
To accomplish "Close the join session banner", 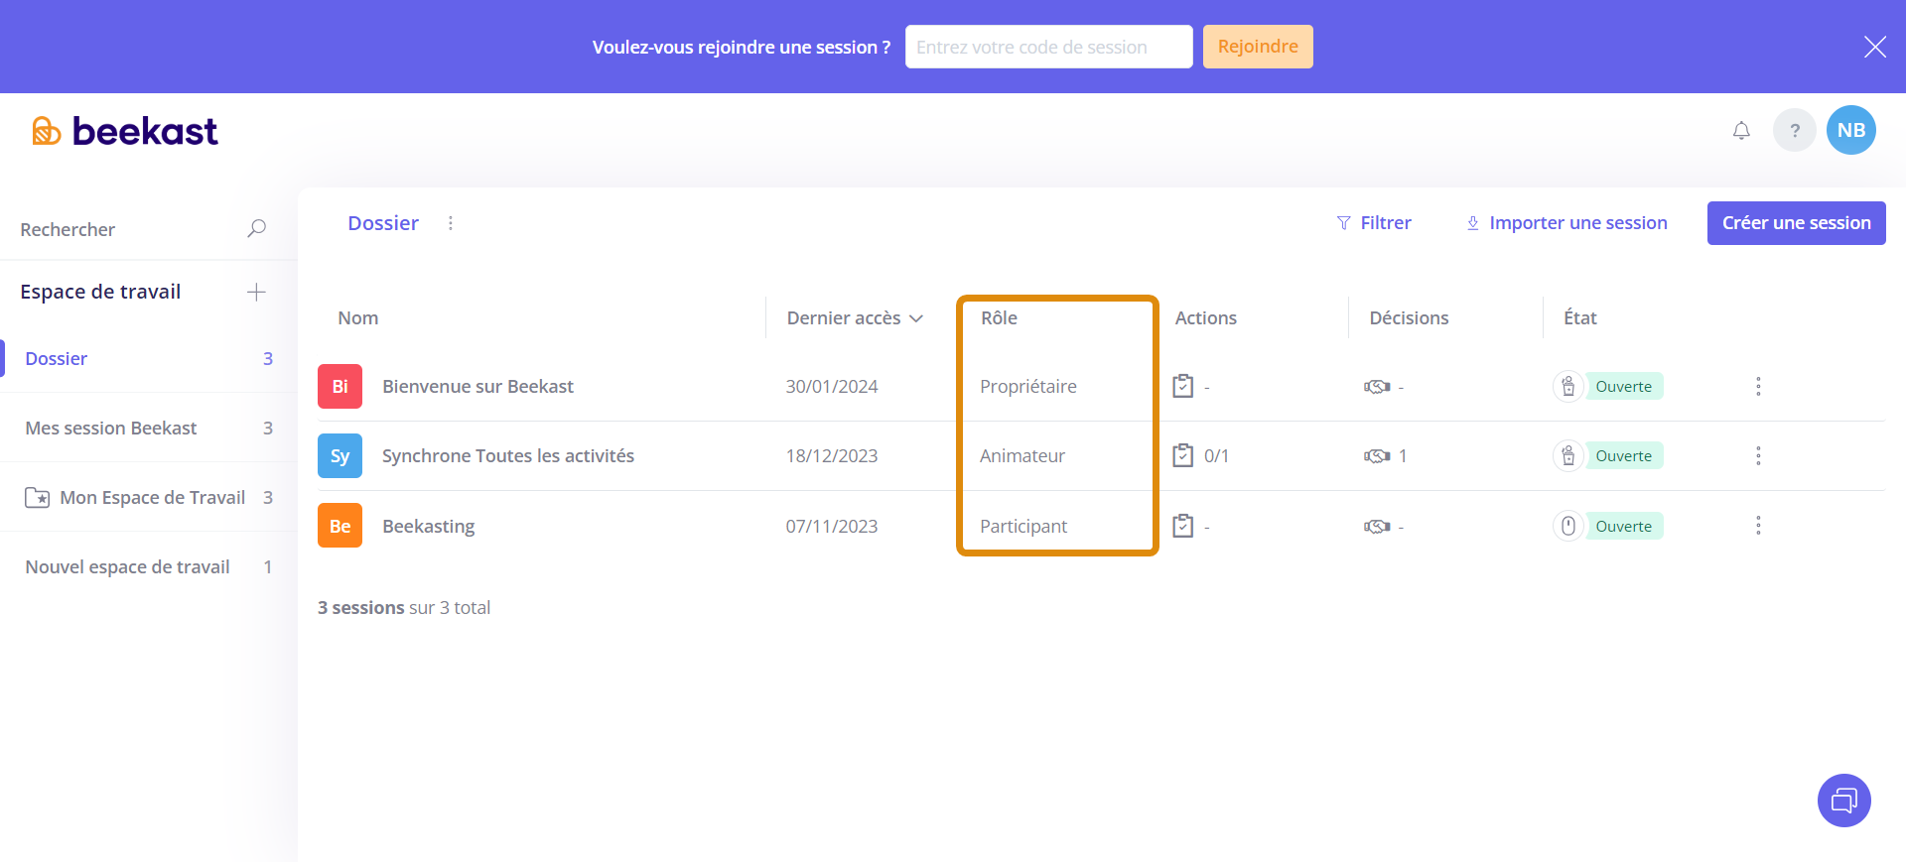I will (1875, 47).
